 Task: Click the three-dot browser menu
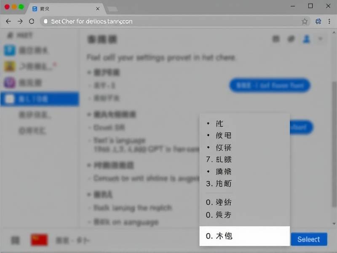pyautogui.click(x=330, y=21)
